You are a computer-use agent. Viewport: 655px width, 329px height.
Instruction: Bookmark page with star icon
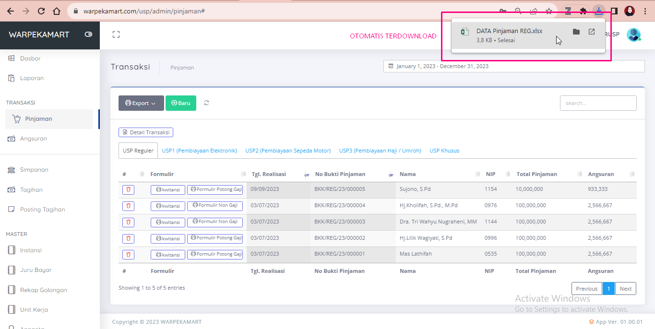pyautogui.click(x=549, y=11)
